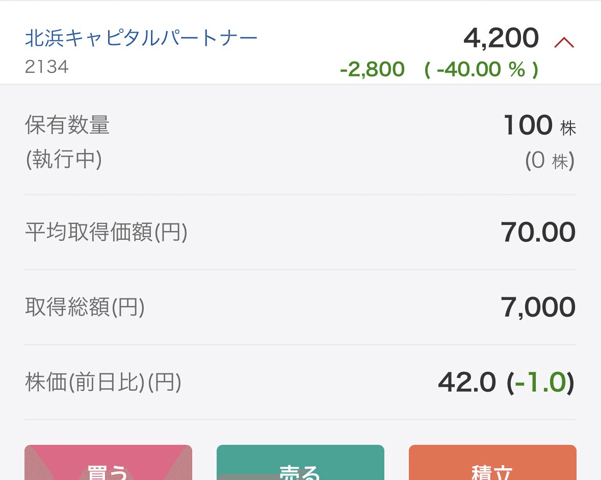Select the (執行中) label
This screenshot has height=480, width=601.
[64, 160]
